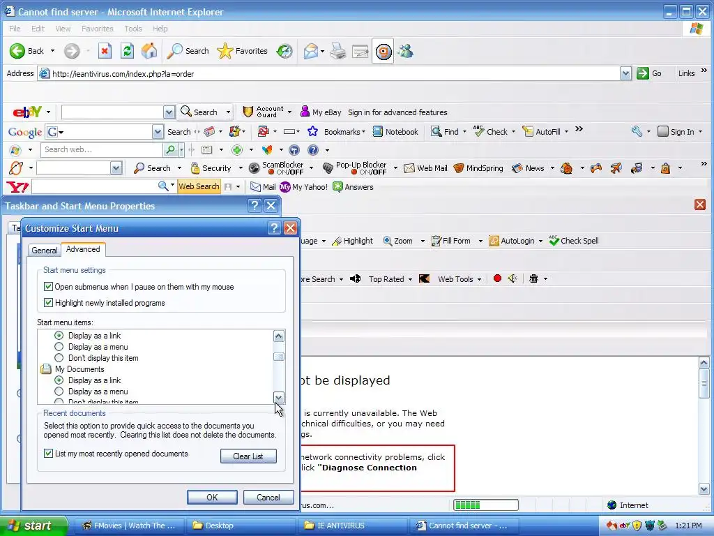
Task: Select the Advanced tab
Action: [x=83, y=249]
